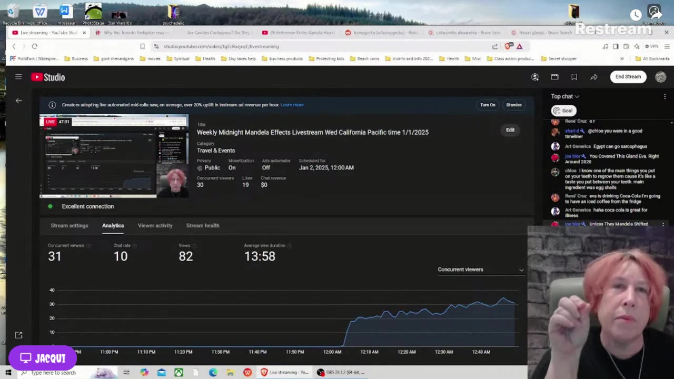Switch to the Stream settings tab
The image size is (674, 379).
pyautogui.click(x=70, y=225)
